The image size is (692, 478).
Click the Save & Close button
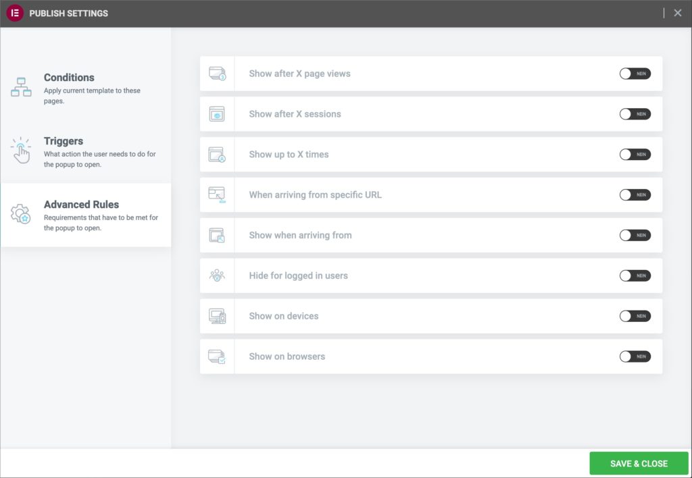click(x=639, y=463)
